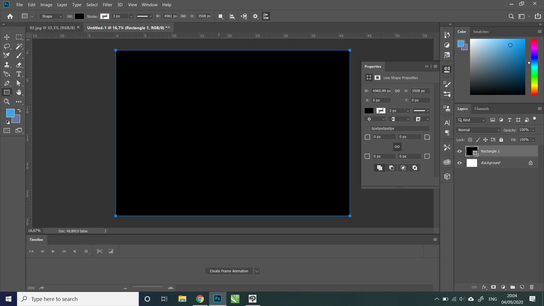Select the Clone Stamp tool
Screen dimensions: 544x306
7,65
